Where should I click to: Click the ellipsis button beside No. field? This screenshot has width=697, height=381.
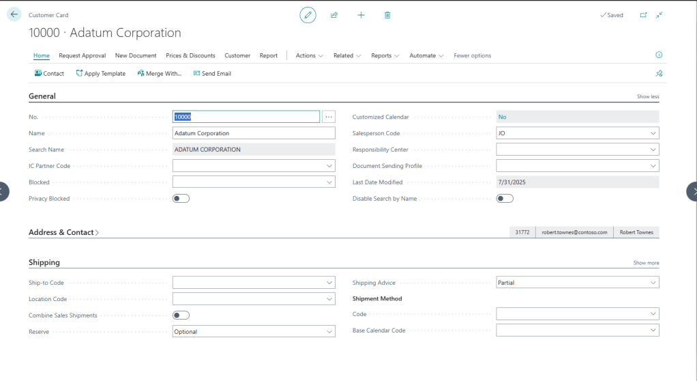328,117
